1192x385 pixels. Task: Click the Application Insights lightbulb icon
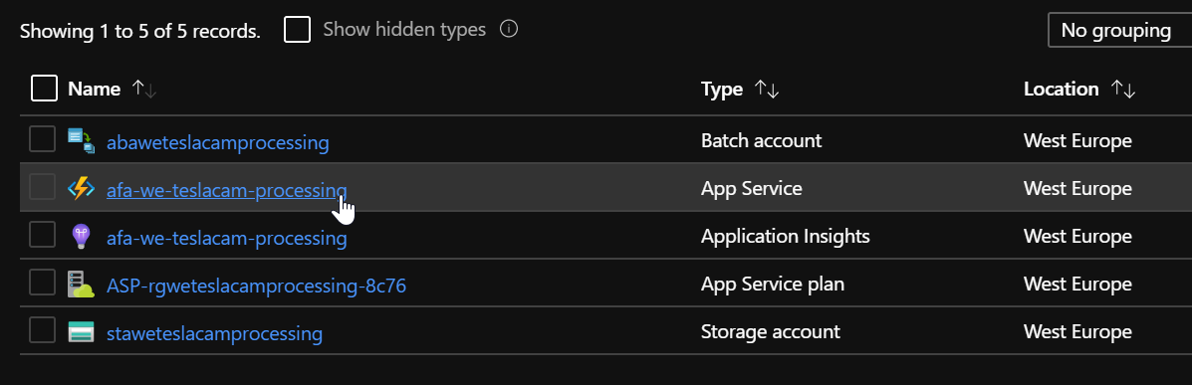tap(81, 236)
